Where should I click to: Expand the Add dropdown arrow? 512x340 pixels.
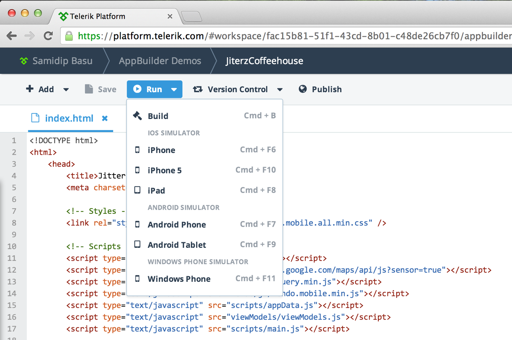point(66,90)
